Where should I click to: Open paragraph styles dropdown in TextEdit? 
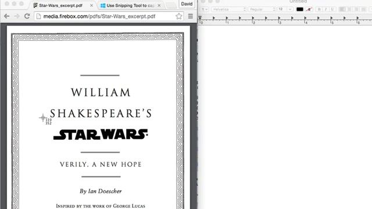click(204, 9)
